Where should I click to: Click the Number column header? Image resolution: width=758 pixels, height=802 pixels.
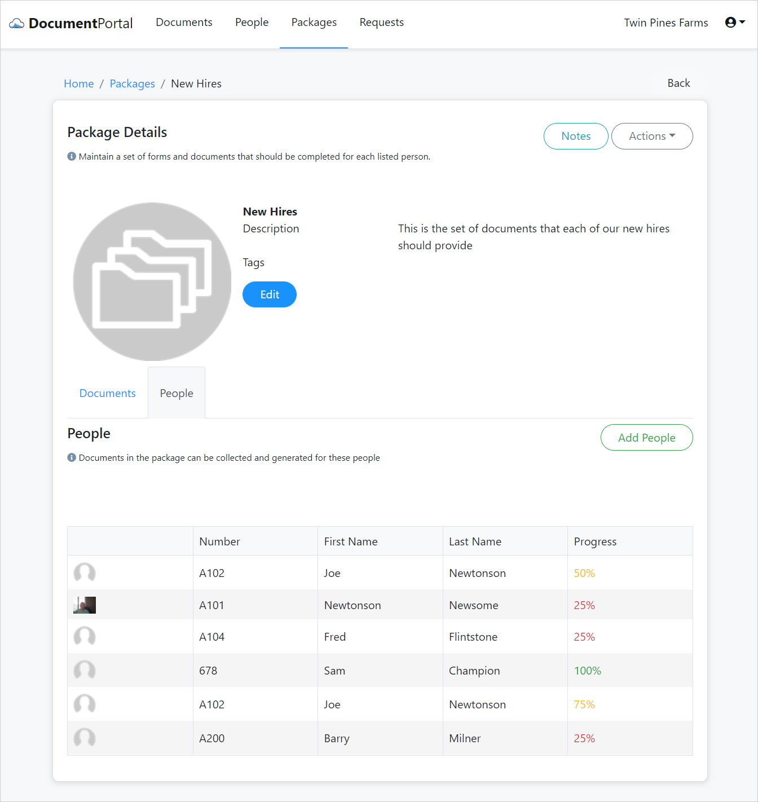tap(219, 541)
